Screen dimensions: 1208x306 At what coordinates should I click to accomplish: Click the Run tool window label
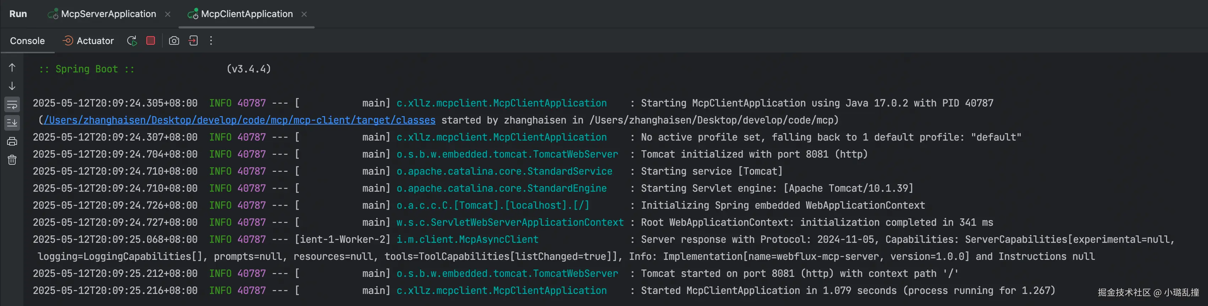pyautogui.click(x=18, y=14)
